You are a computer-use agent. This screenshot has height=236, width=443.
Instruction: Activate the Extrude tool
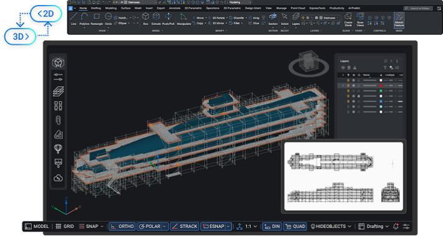pyautogui.click(x=156, y=19)
